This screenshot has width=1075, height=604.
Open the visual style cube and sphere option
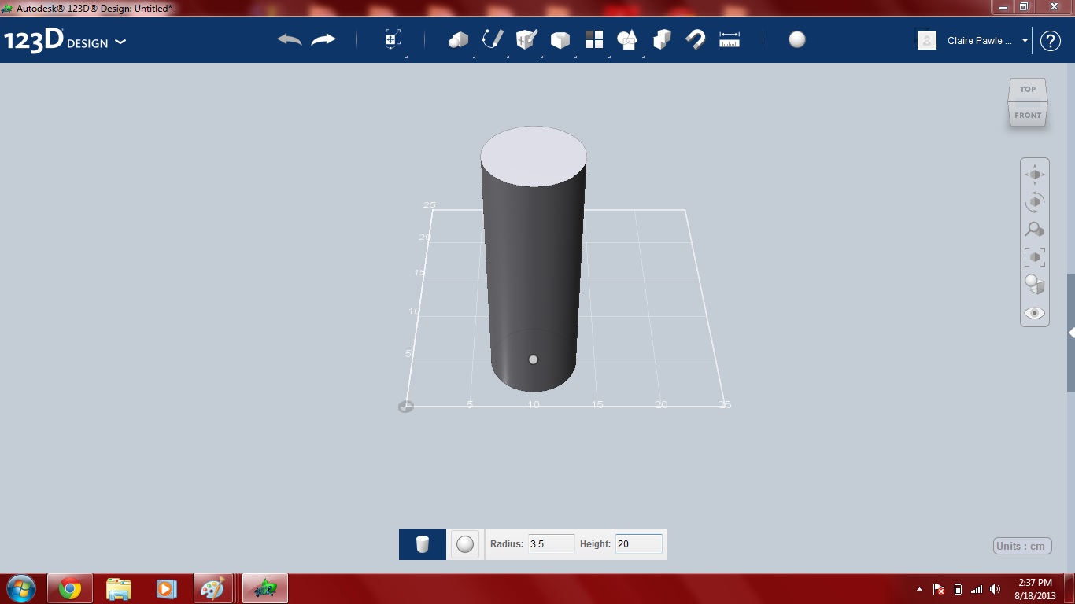(1035, 285)
